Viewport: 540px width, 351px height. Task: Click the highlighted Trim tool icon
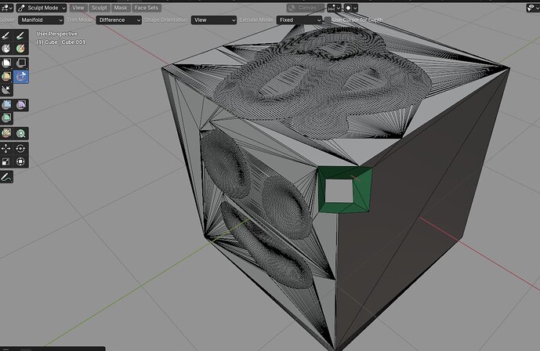tap(20, 77)
